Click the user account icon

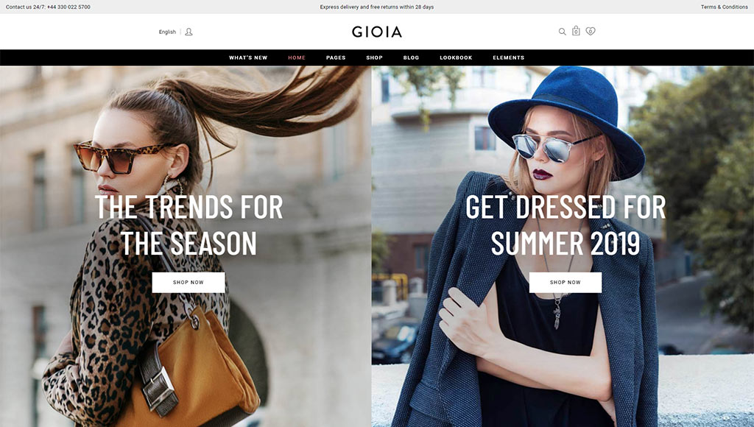(x=188, y=32)
